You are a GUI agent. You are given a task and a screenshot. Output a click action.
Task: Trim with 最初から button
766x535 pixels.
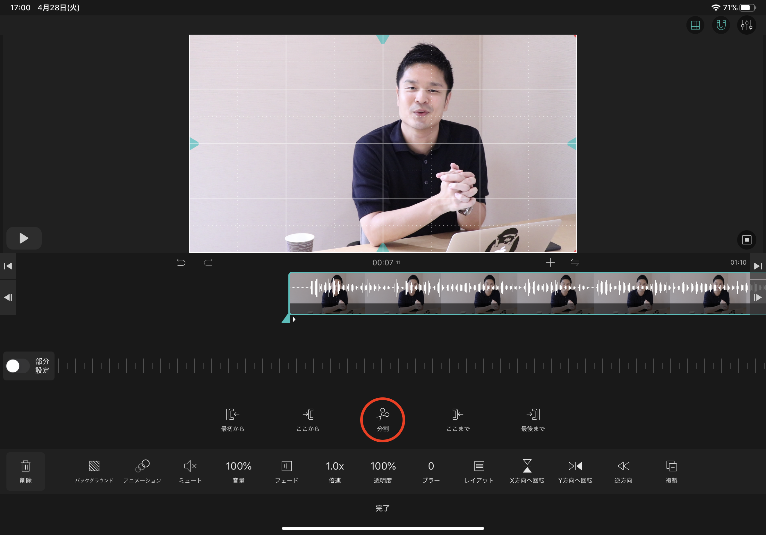click(x=233, y=420)
